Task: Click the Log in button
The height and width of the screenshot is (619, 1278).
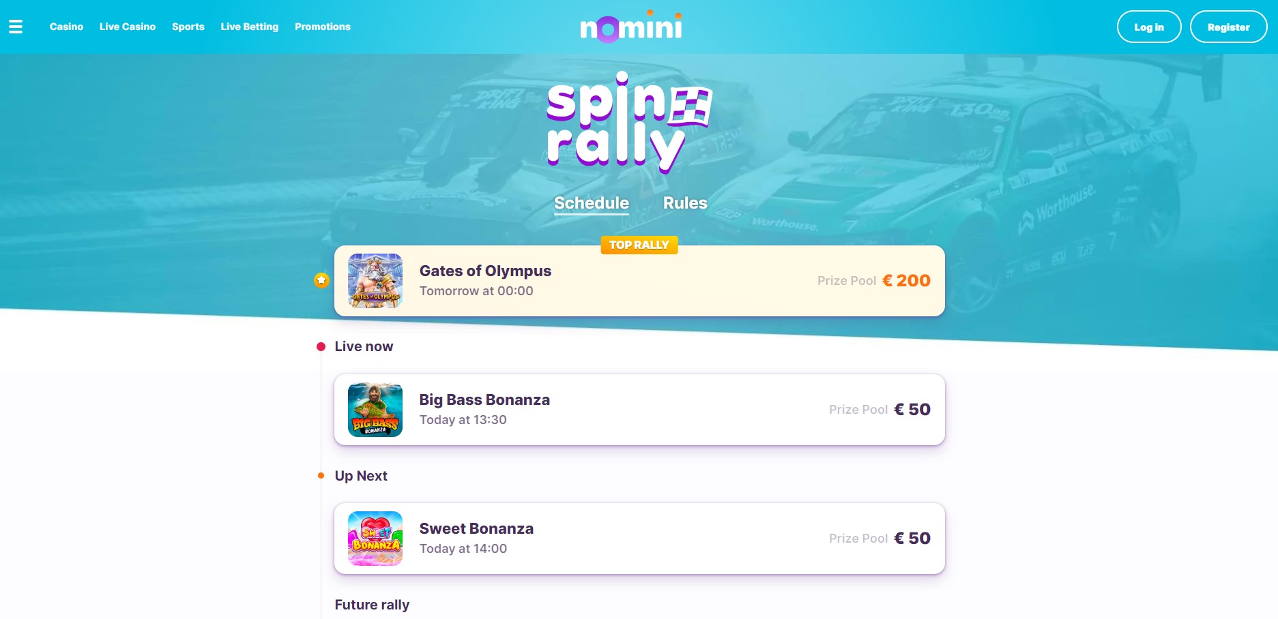Action: (x=1149, y=27)
